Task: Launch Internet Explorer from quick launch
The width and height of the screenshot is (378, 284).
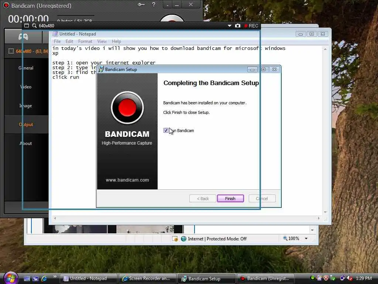Action: (x=44, y=278)
